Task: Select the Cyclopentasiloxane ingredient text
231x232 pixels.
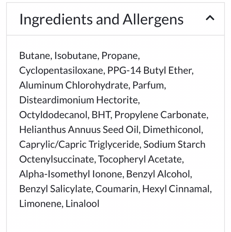Action: (x=62, y=70)
